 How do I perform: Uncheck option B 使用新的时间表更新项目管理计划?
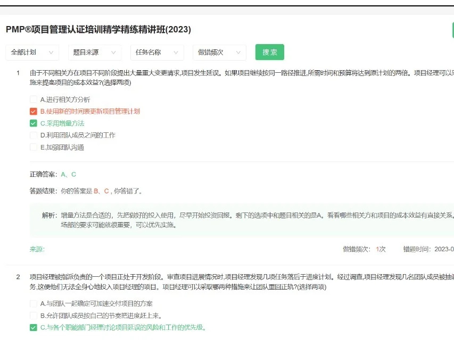[x=32, y=111]
